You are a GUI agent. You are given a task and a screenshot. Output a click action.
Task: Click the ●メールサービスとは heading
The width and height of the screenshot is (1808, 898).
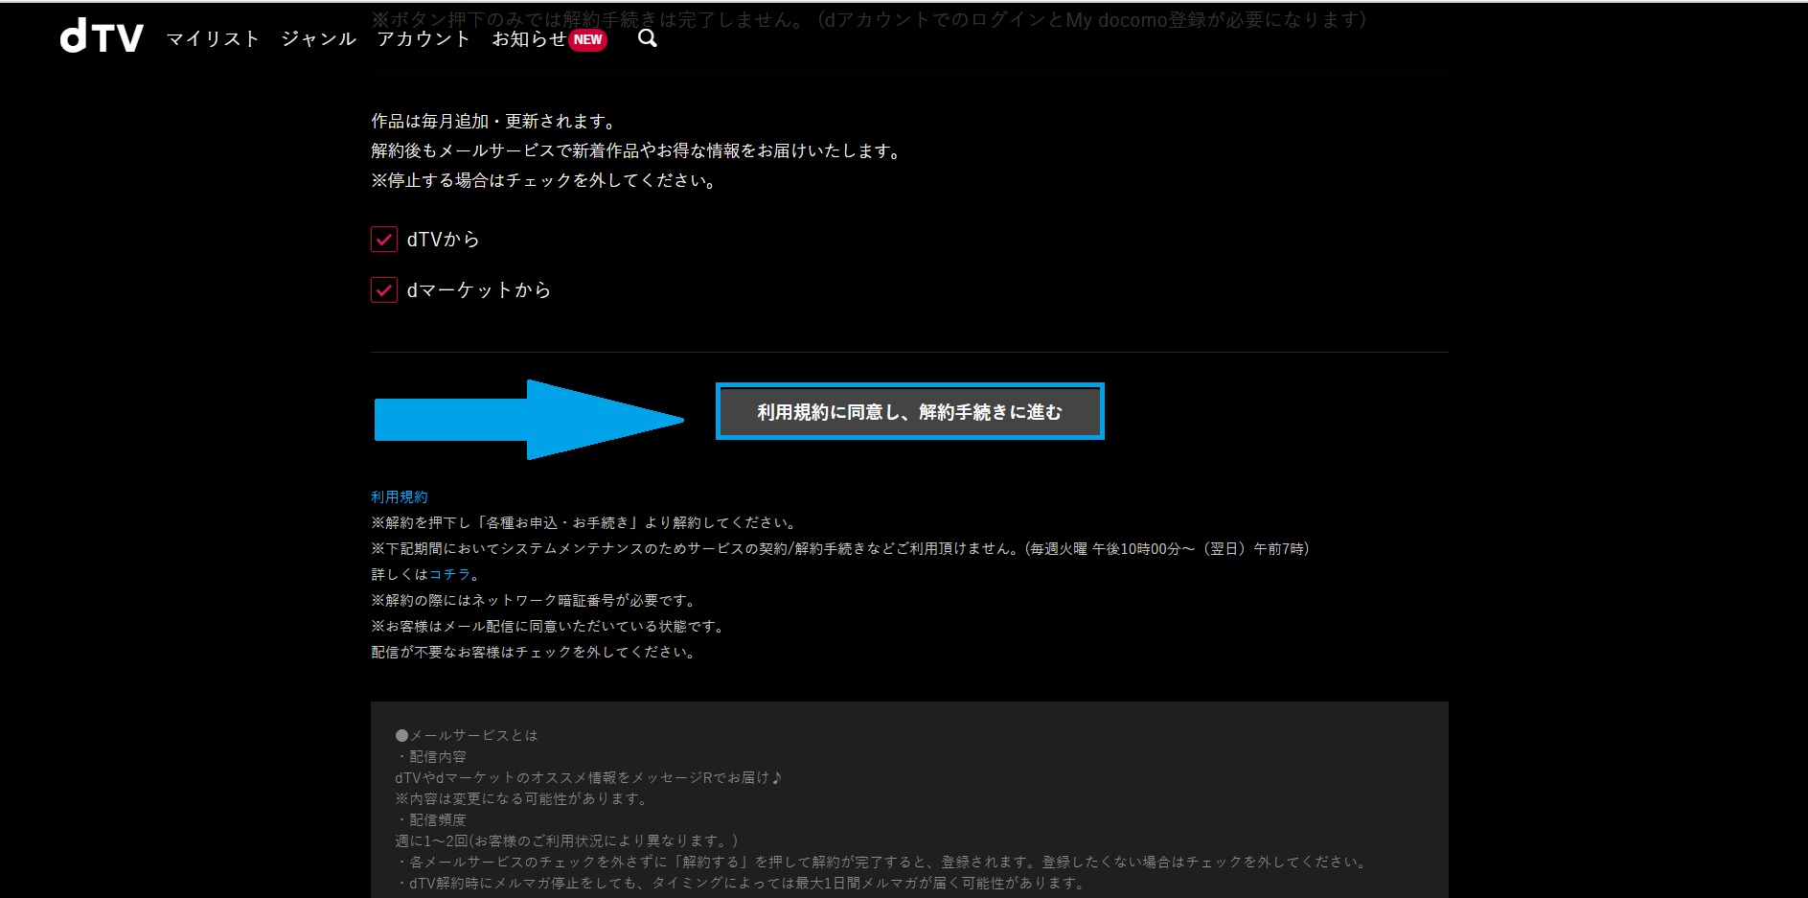pyautogui.click(x=467, y=735)
